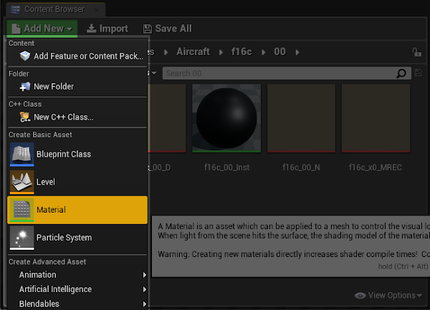430x310 pixels.
Task: Expand arrow before Aircraft breadcrumb
Action: (x=166, y=52)
